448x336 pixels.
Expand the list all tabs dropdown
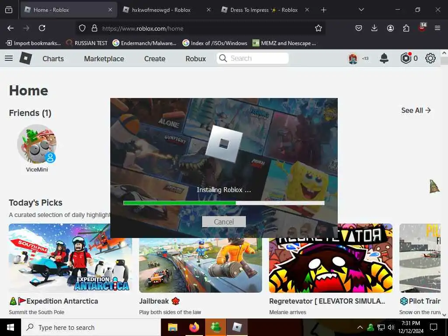click(x=361, y=10)
